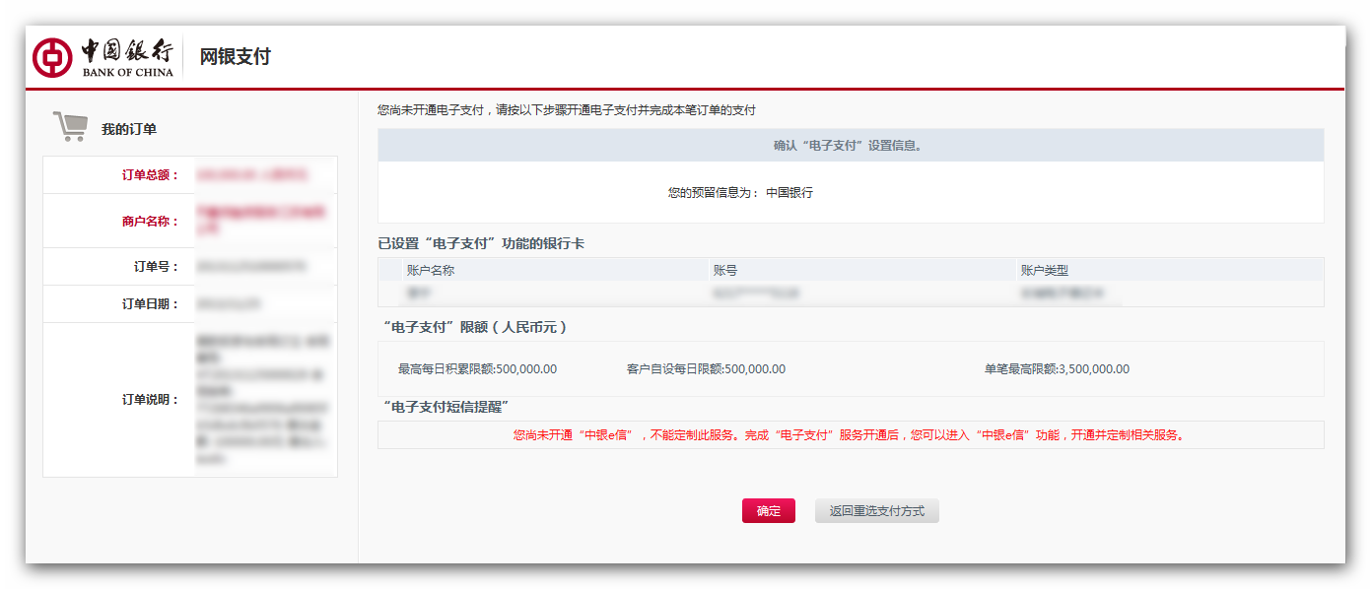The width and height of the screenshot is (1372, 589).
Task: Click the red 中银e信 warning message
Action: 849,435
